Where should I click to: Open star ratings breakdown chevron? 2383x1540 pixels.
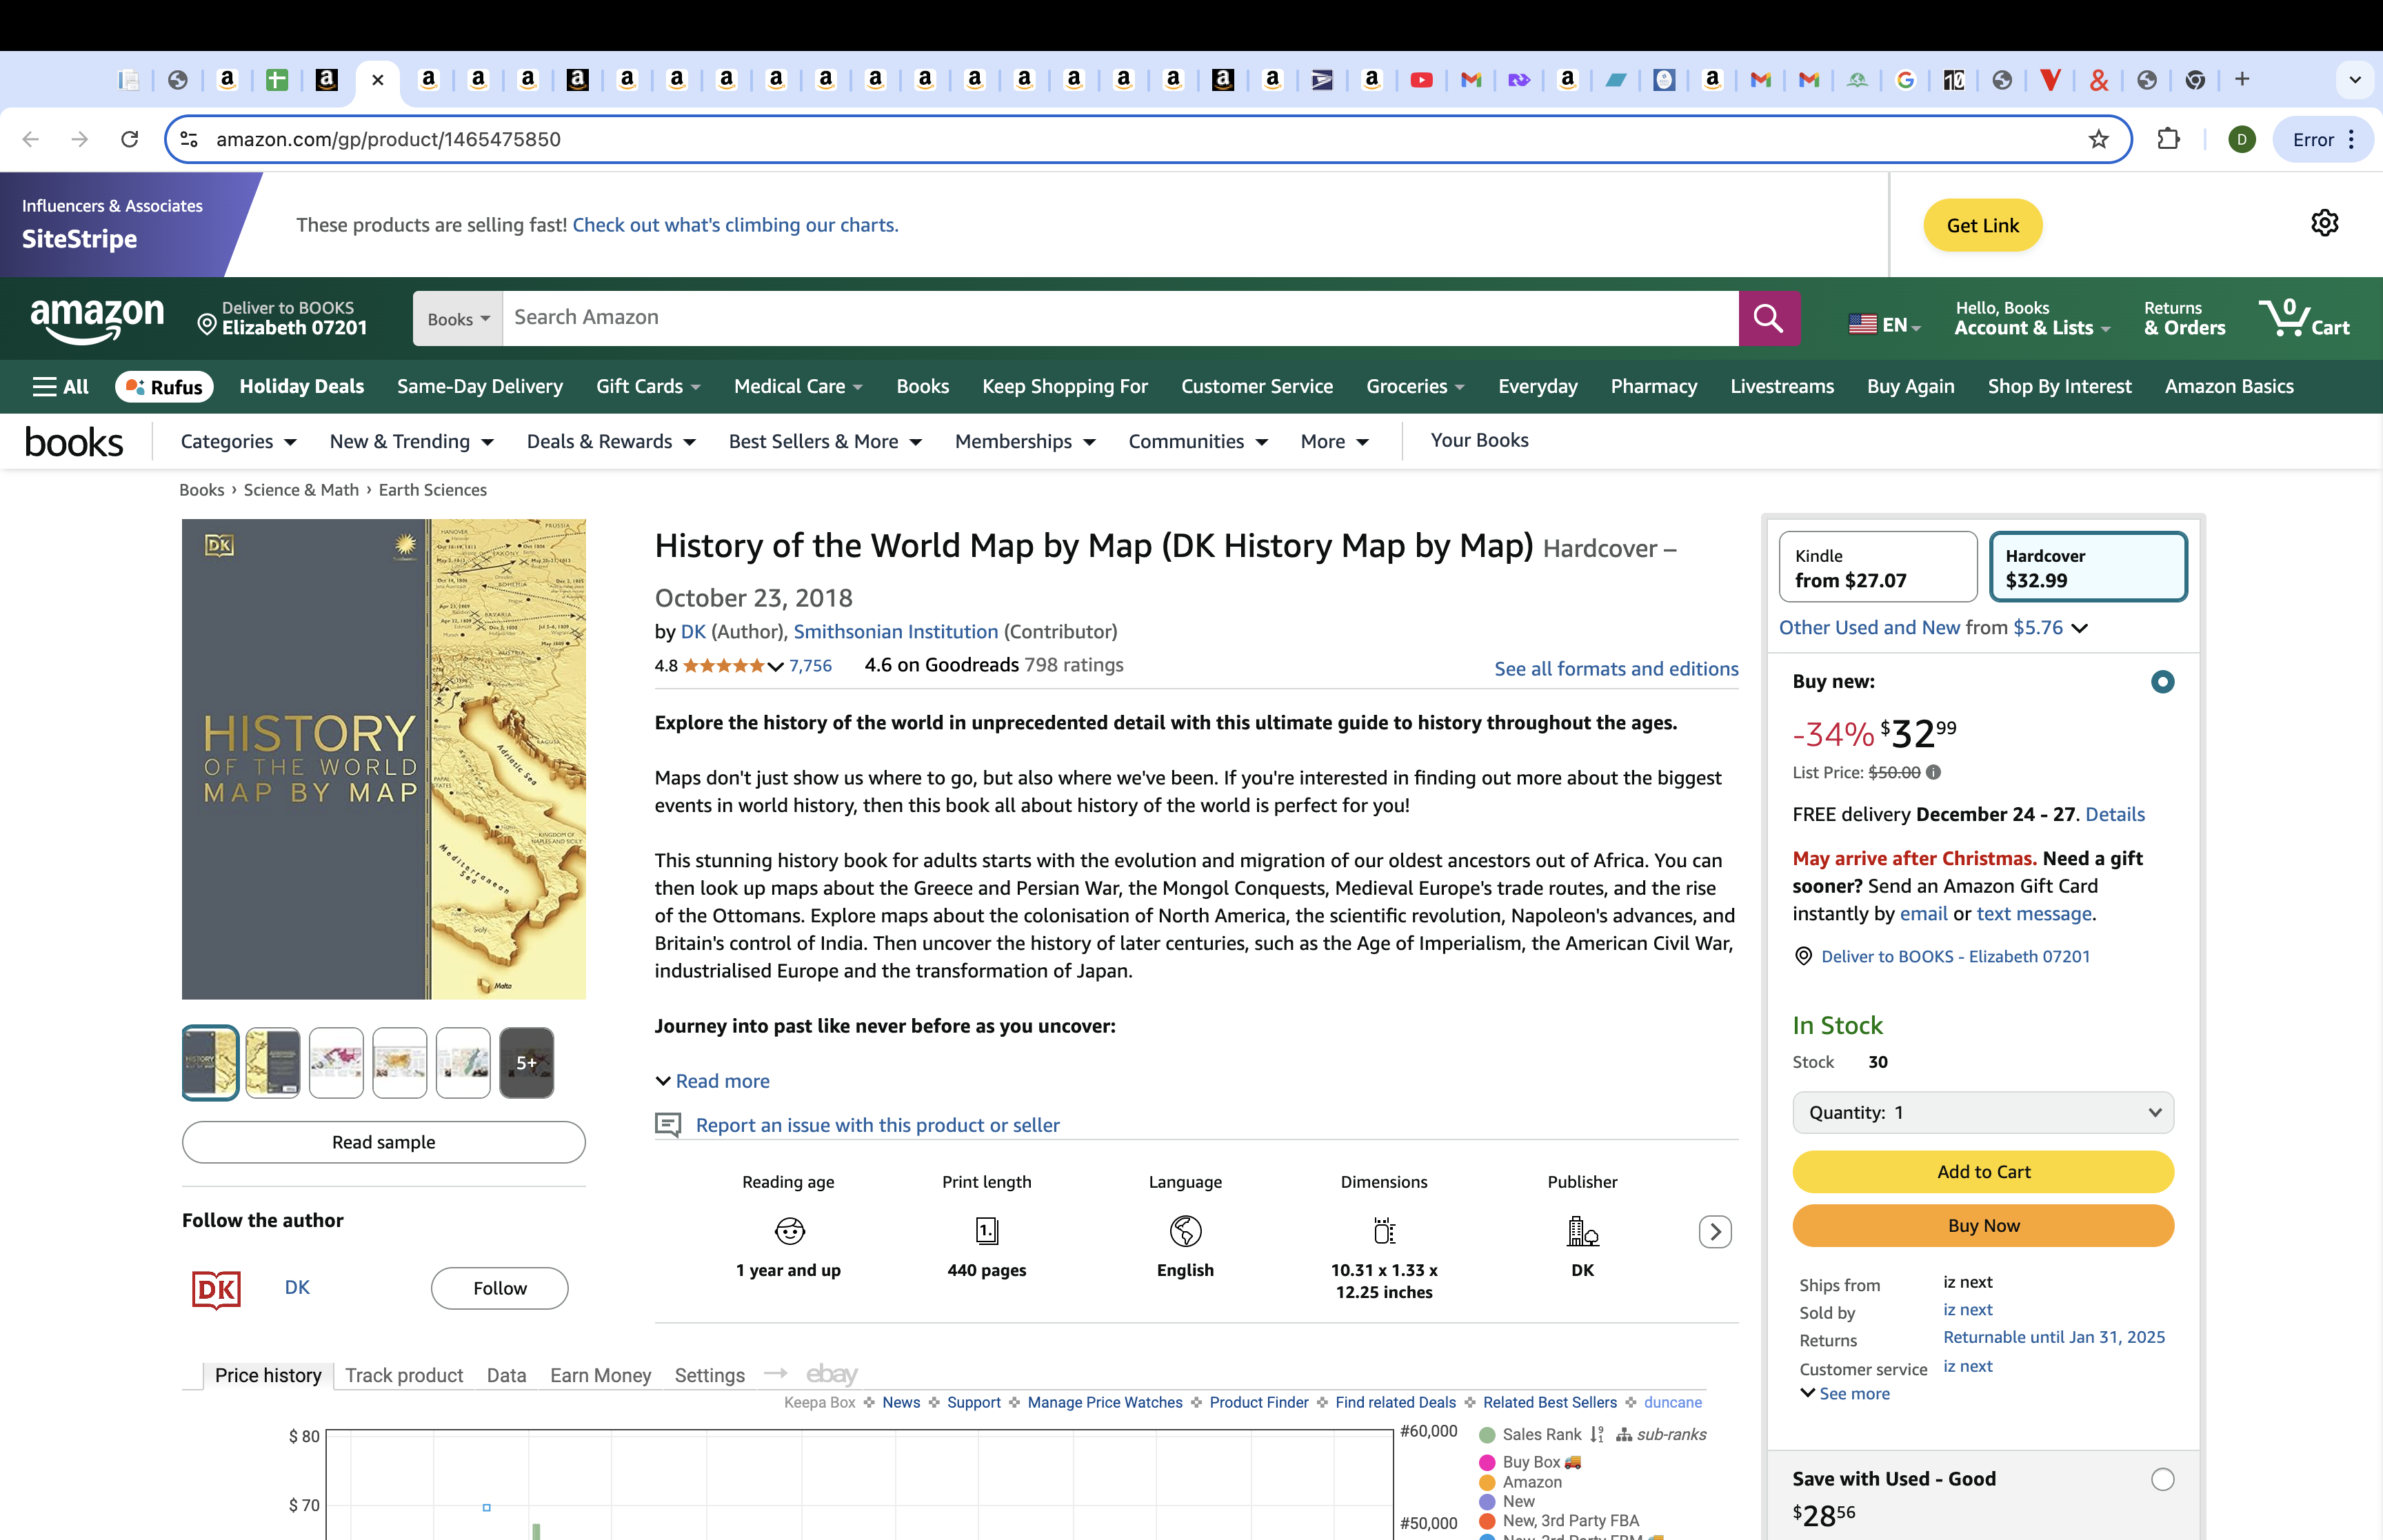coord(775,666)
